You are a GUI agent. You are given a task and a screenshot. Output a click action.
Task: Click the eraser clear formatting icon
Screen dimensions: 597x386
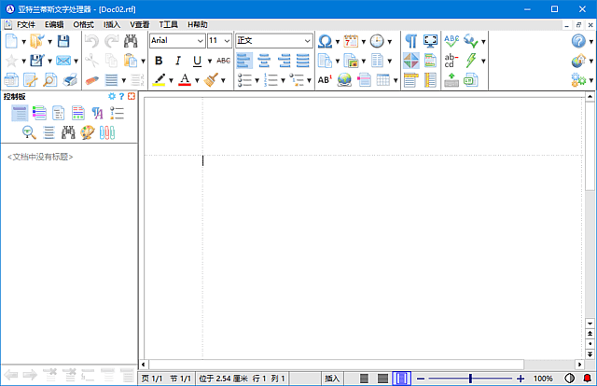pyautogui.click(x=91, y=80)
